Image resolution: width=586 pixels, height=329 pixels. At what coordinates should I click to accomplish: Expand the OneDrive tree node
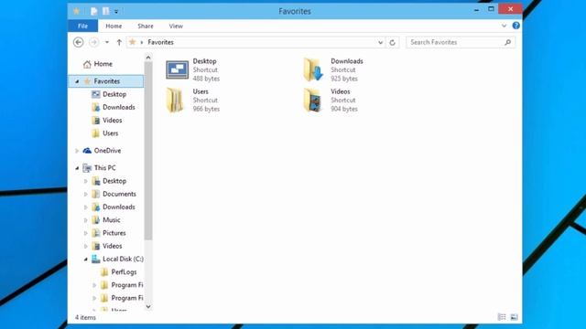pyautogui.click(x=77, y=151)
